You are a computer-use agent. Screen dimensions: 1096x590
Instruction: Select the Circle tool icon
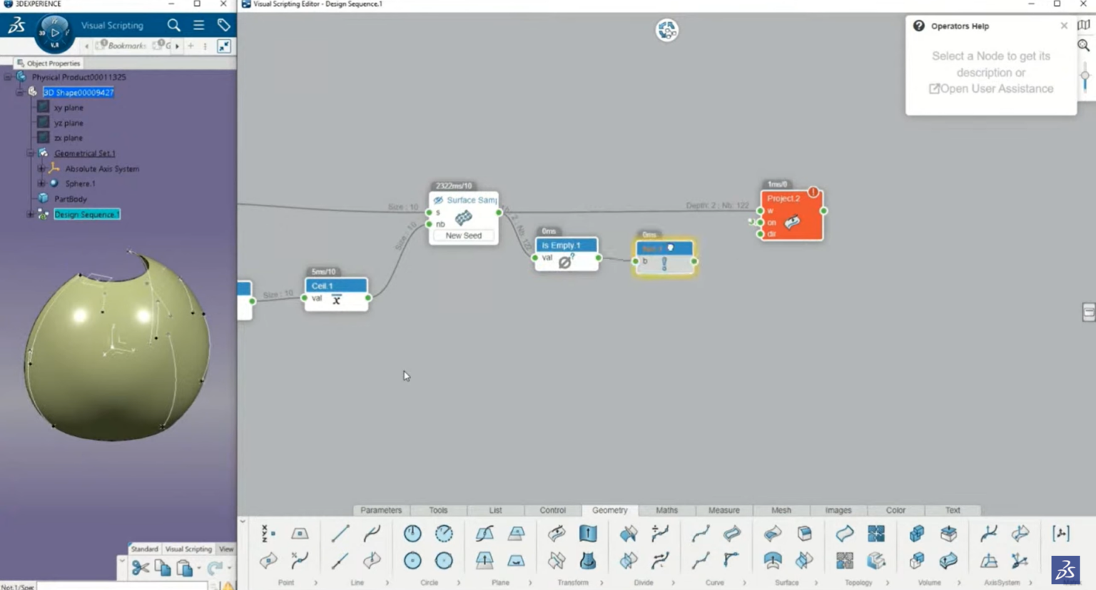414,533
